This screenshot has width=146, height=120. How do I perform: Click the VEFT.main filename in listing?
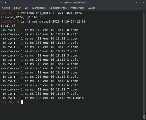(x=75, y=98)
